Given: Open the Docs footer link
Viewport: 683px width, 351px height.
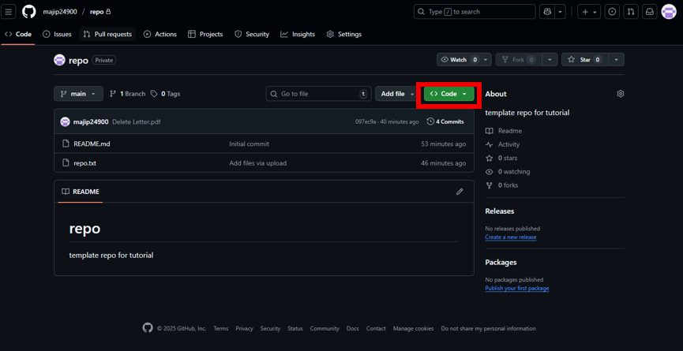Looking at the screenshot, I should [x=353, y=328].
